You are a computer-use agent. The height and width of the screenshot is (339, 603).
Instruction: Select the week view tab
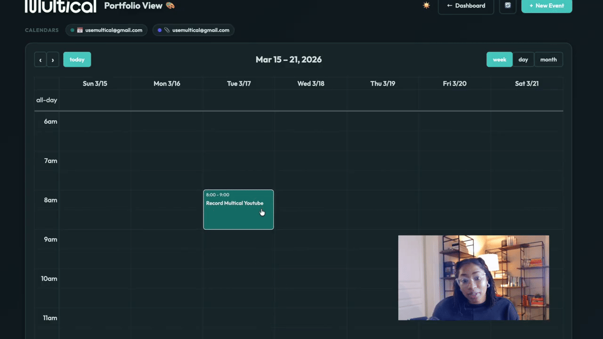coord(499,59)
